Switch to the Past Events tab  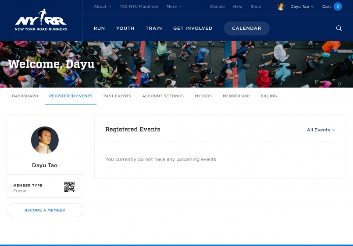(117, 96)
